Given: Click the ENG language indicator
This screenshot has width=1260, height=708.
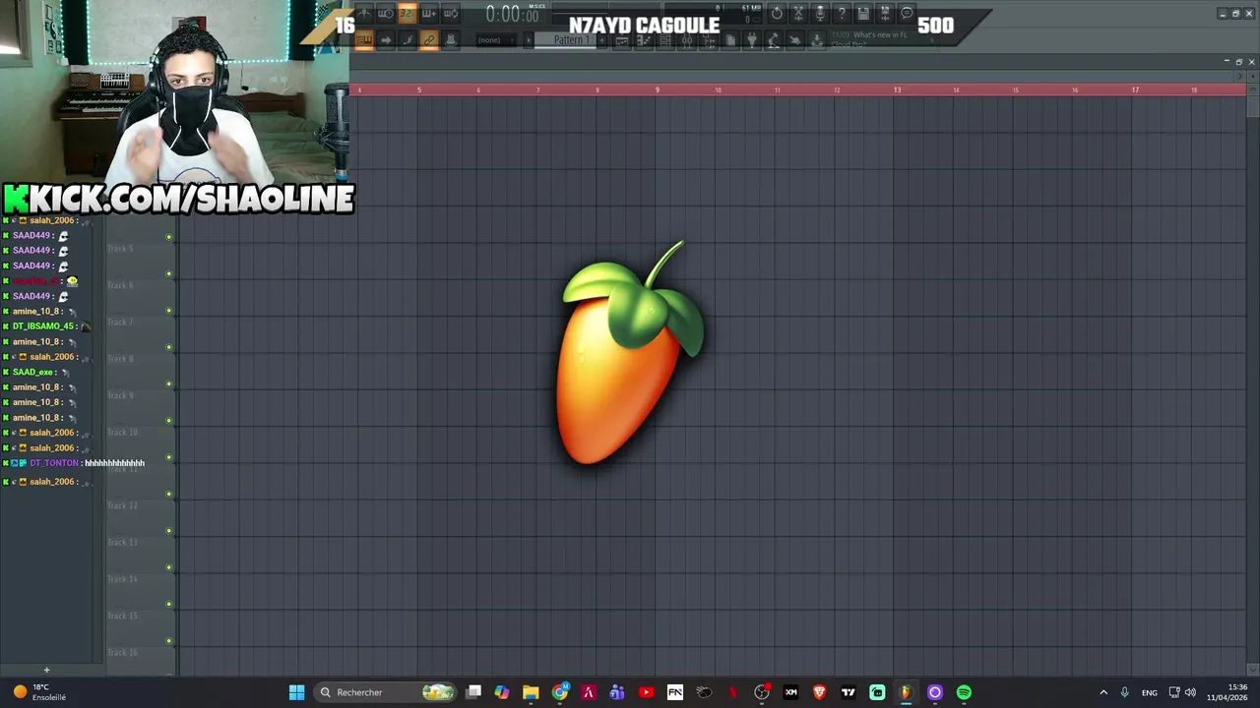Looking at the screenshot, I should pos(1149,692).
